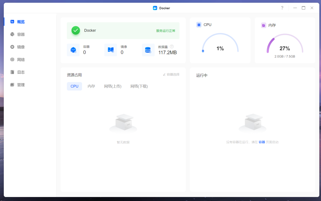Click the Docker whale icon in the title bar
Image resolution: width=321 pixels, height=201 pixels.
tap(155, 8)
